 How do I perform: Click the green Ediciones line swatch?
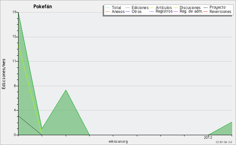(127, 8)
